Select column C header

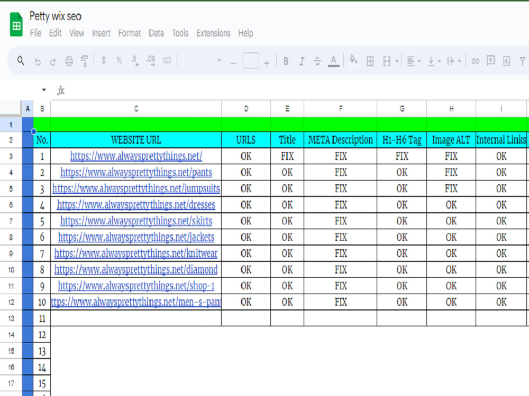point(136,109)
